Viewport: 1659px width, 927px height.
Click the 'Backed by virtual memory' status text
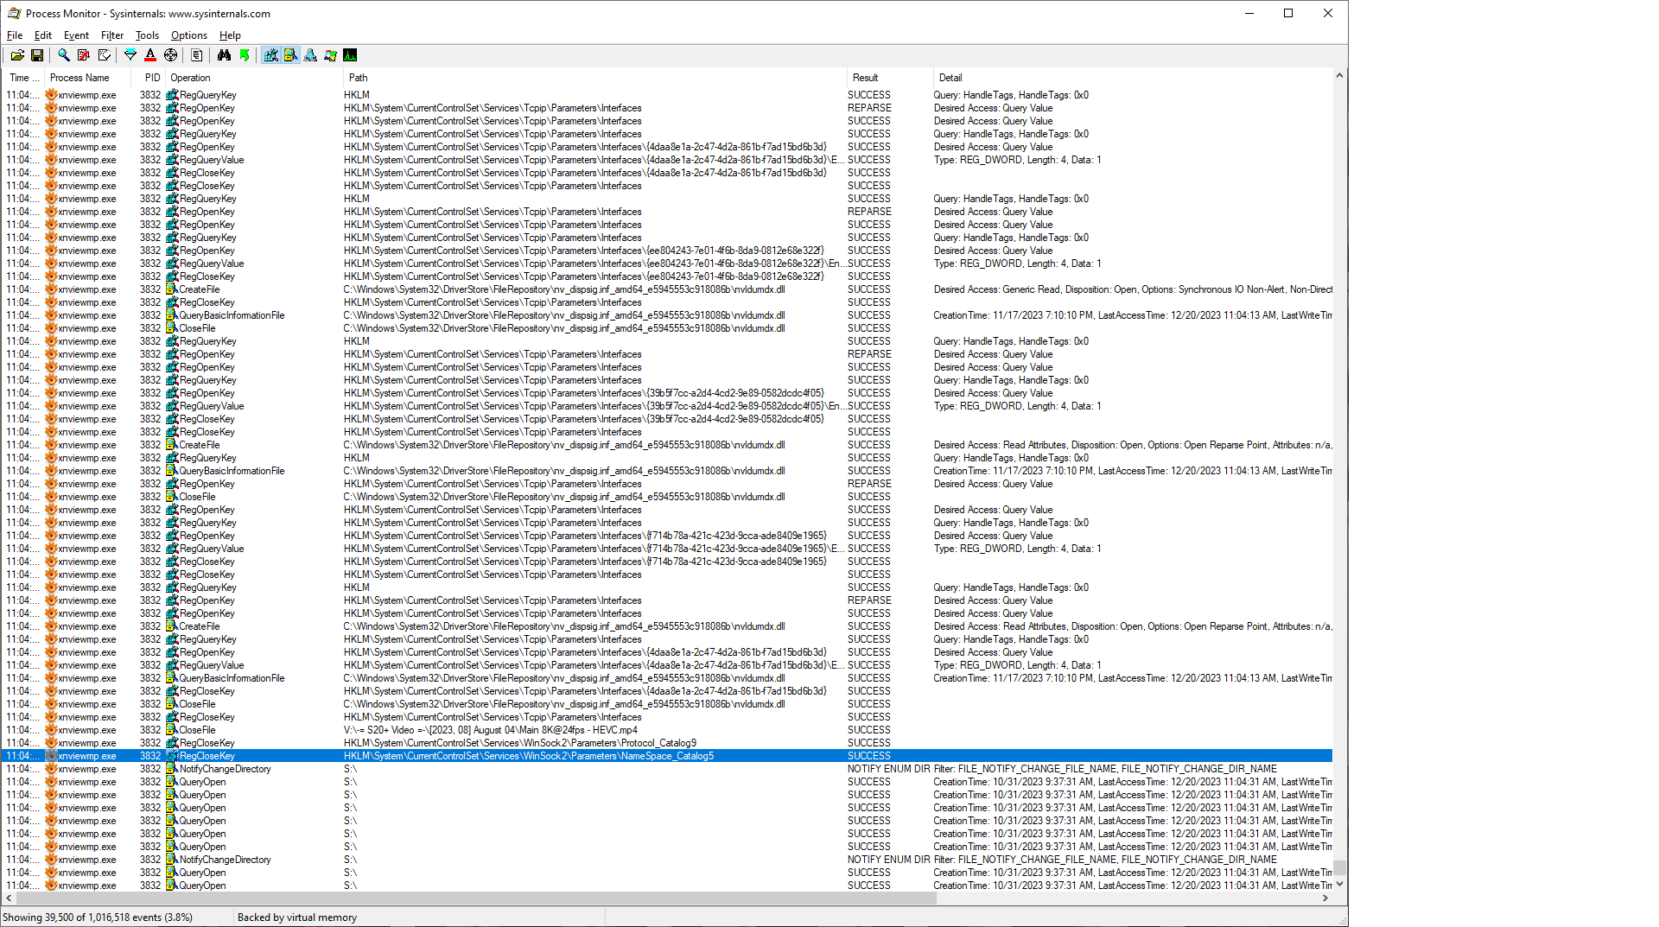point(297,917)
